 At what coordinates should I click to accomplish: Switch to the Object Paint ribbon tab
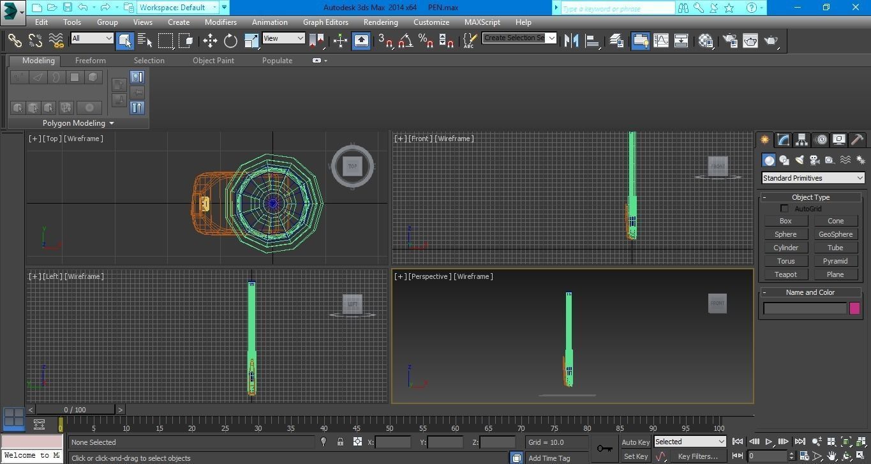(x=213, y=61)
